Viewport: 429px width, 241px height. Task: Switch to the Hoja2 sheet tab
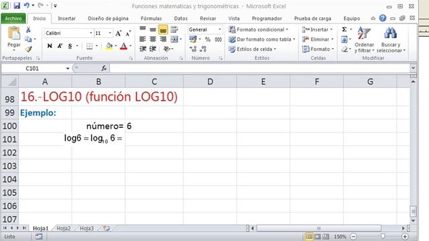64,228
